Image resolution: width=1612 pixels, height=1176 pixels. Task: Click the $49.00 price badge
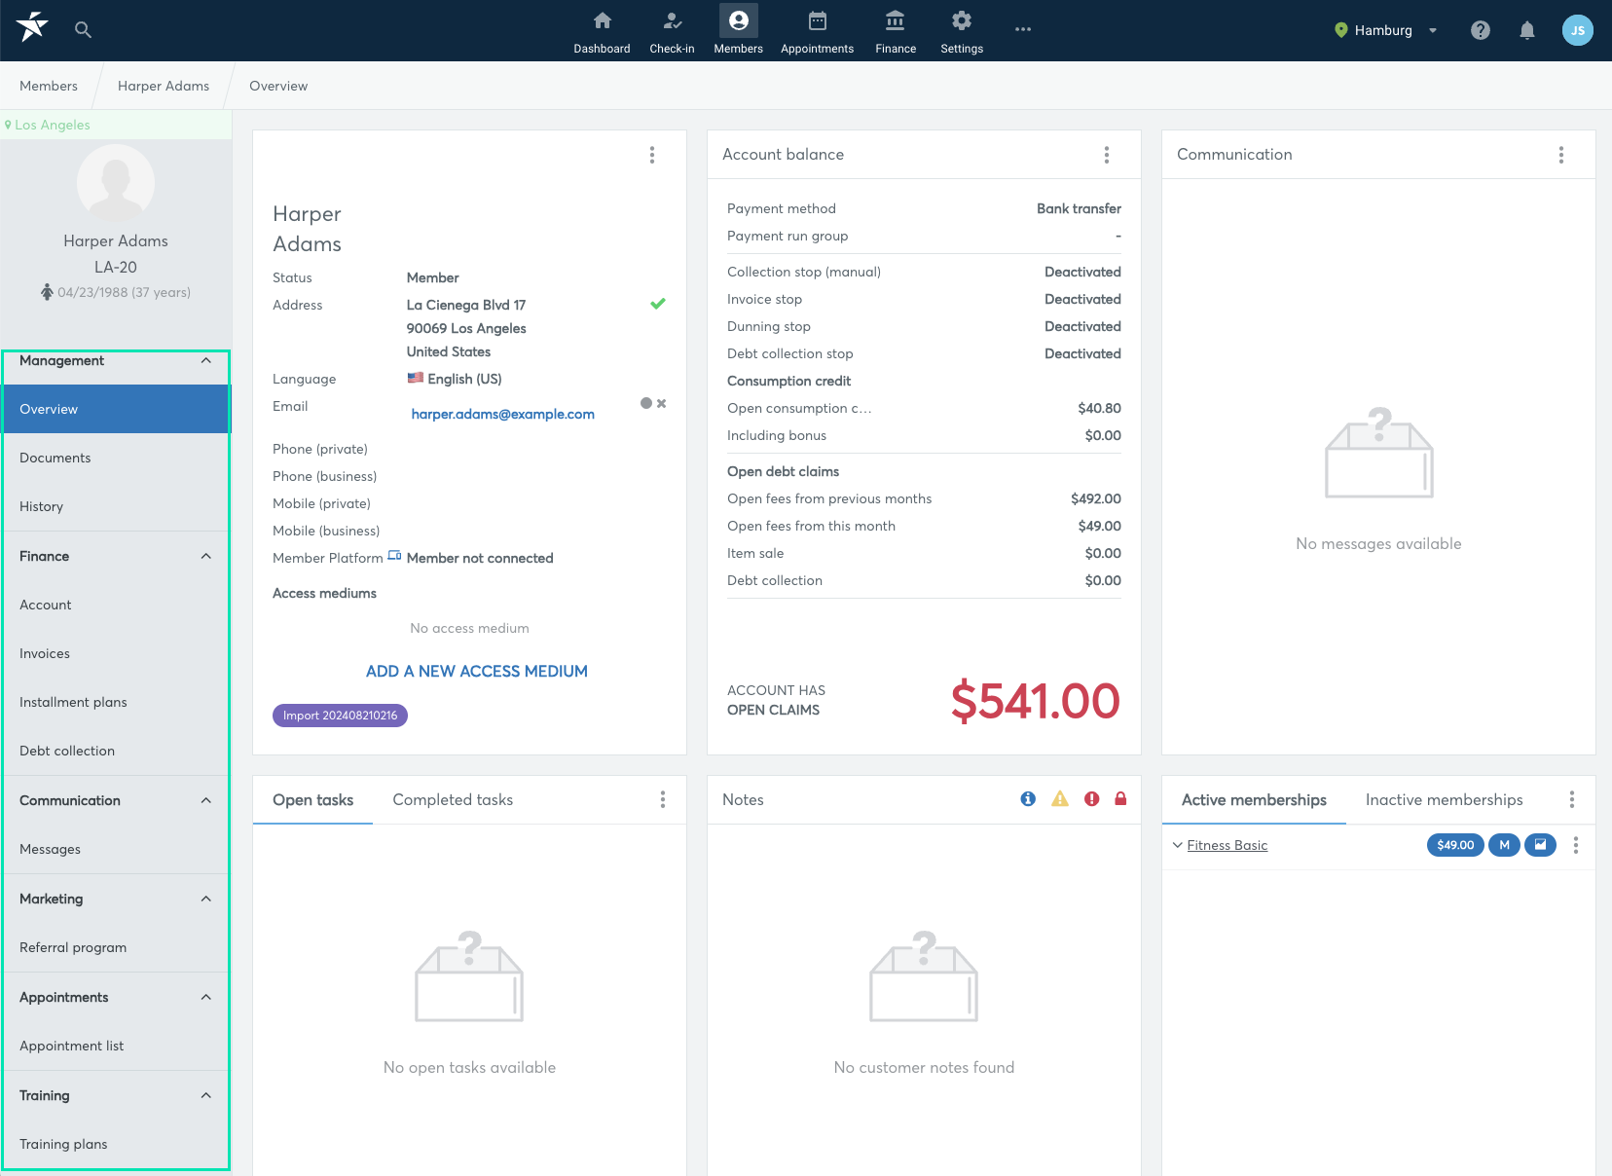click(1455, 845)
